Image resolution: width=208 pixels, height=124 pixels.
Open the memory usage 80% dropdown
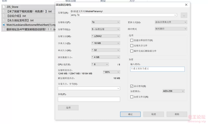(112, 72)
